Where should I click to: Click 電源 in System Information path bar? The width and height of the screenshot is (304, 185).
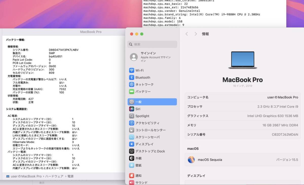(x=70, y=176)
